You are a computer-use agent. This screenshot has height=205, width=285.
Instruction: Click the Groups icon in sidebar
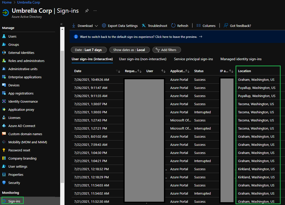tap(4, 44)
